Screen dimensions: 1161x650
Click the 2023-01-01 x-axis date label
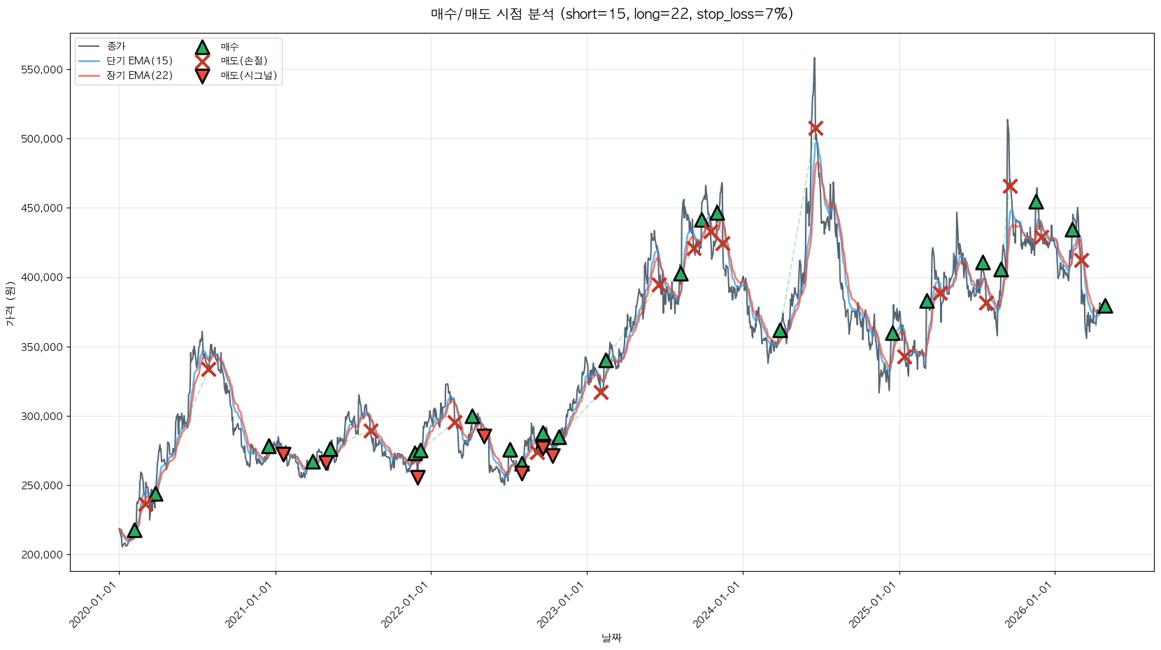563,606
